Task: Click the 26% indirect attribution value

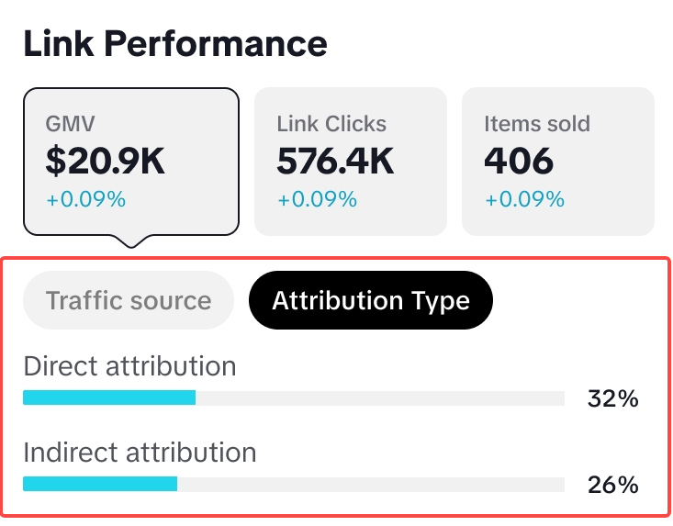Action: (x=612, y=485)
